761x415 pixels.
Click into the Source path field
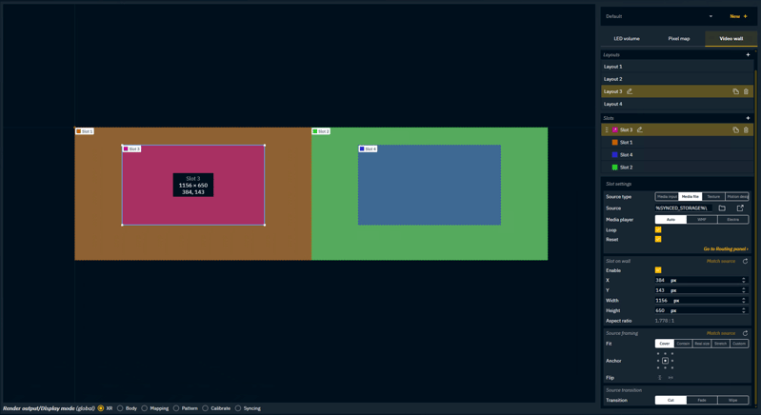coord(684,208)
